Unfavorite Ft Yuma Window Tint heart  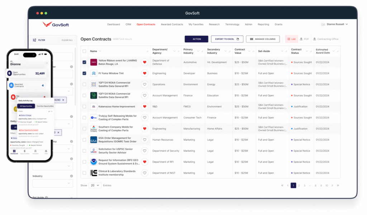(x=145, y=73)
